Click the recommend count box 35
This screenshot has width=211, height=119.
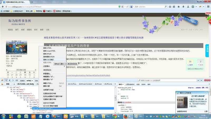click(x=190, y=63)
